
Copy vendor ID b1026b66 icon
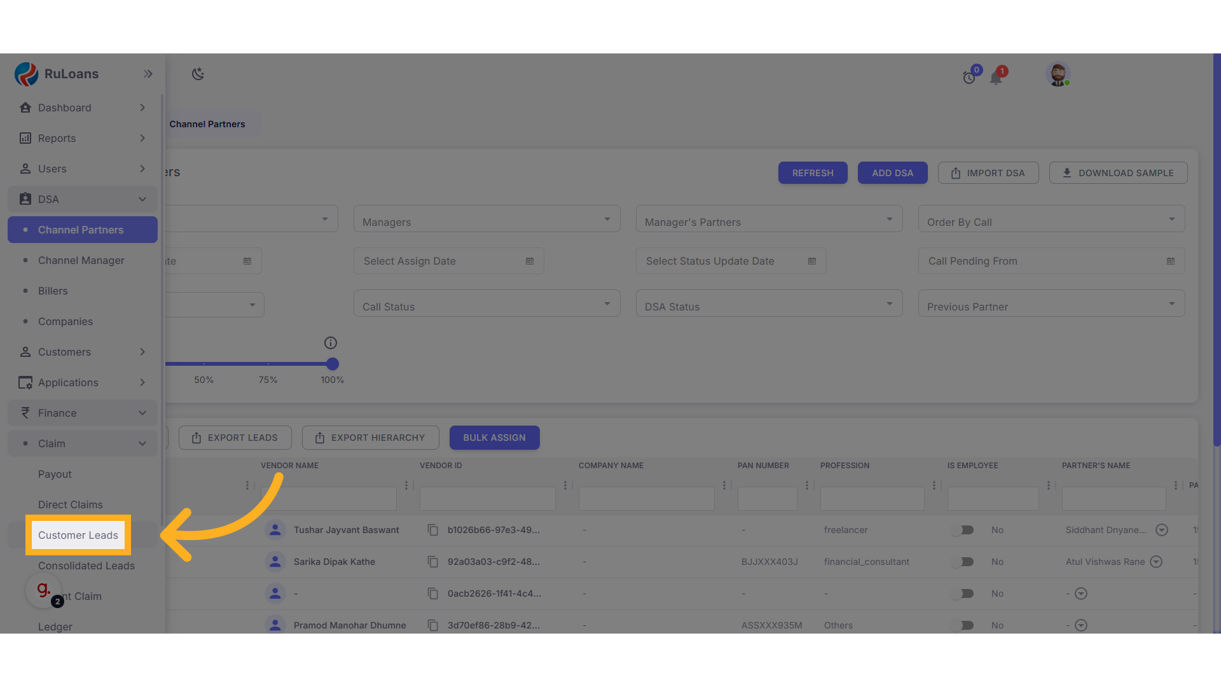(433, 530)
